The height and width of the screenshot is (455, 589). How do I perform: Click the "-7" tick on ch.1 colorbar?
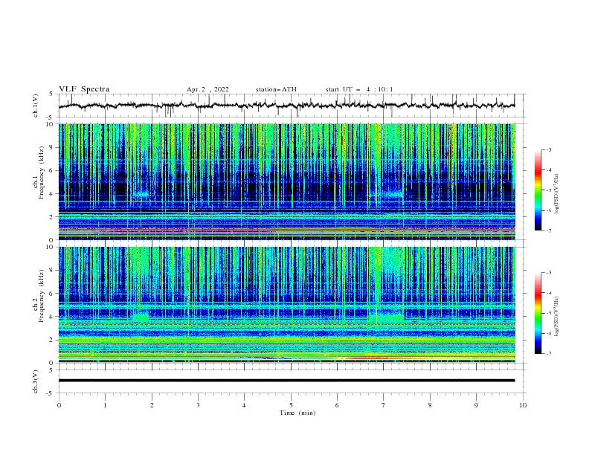click(548, 230)
